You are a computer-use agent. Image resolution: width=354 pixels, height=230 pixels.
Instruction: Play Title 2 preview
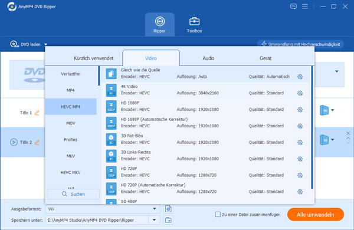click(x=14, y=142)
